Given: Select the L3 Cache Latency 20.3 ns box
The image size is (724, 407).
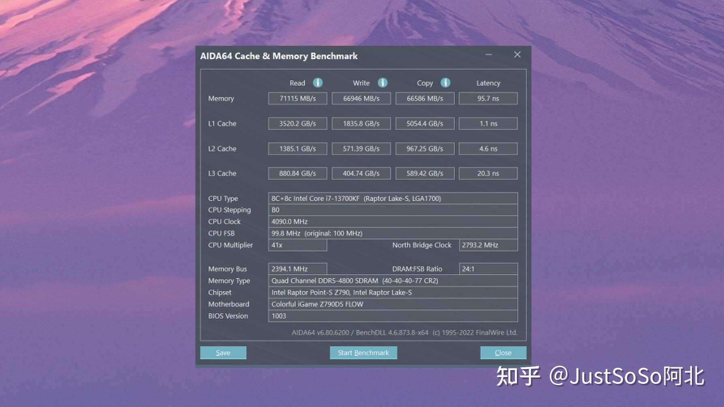Looking at the screenshot, I should [488, 173].
